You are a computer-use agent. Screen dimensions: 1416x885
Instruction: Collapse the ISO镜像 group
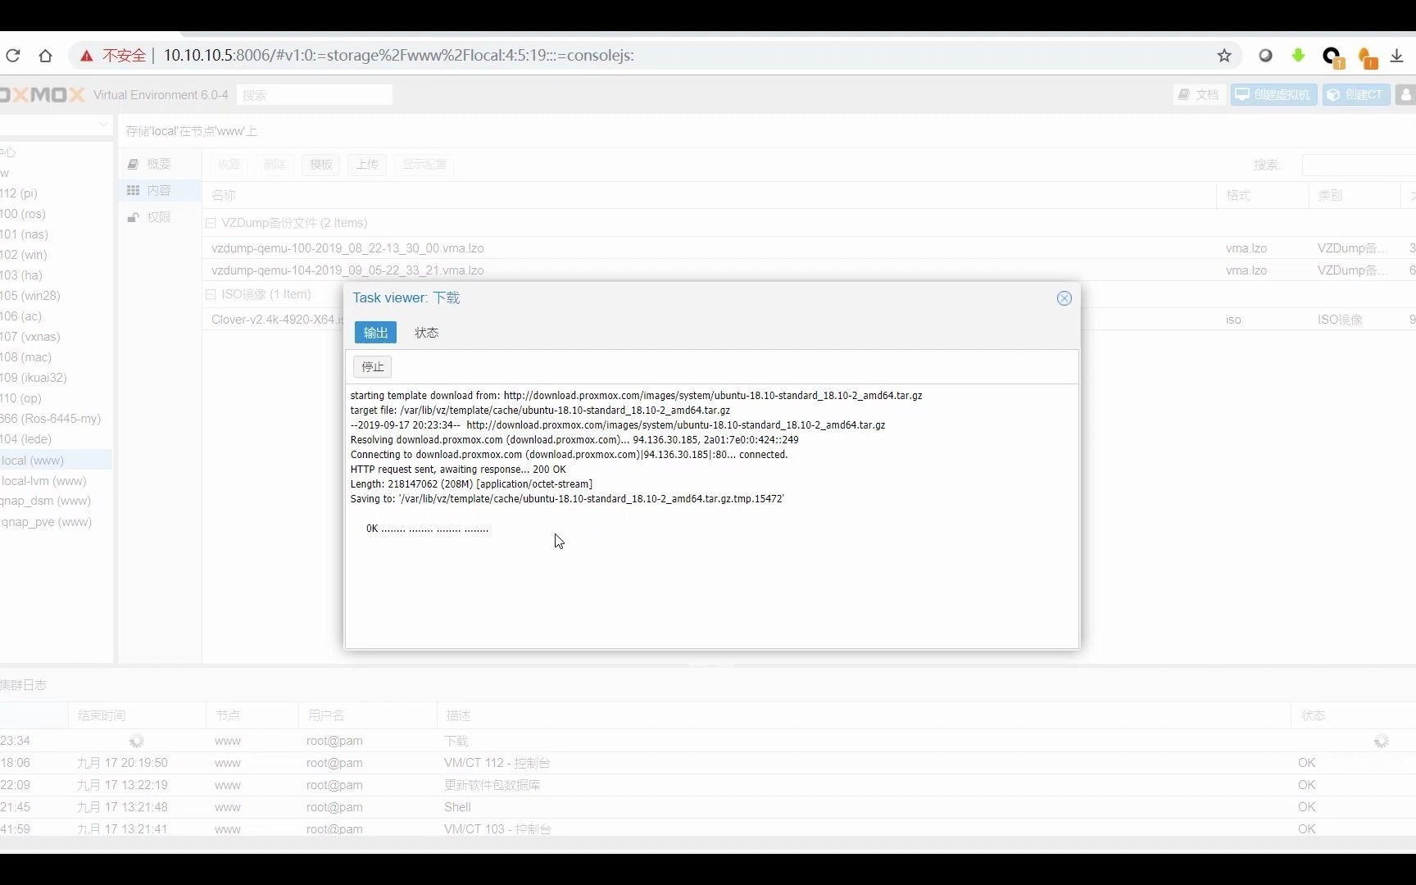click(x=211, y=294)
